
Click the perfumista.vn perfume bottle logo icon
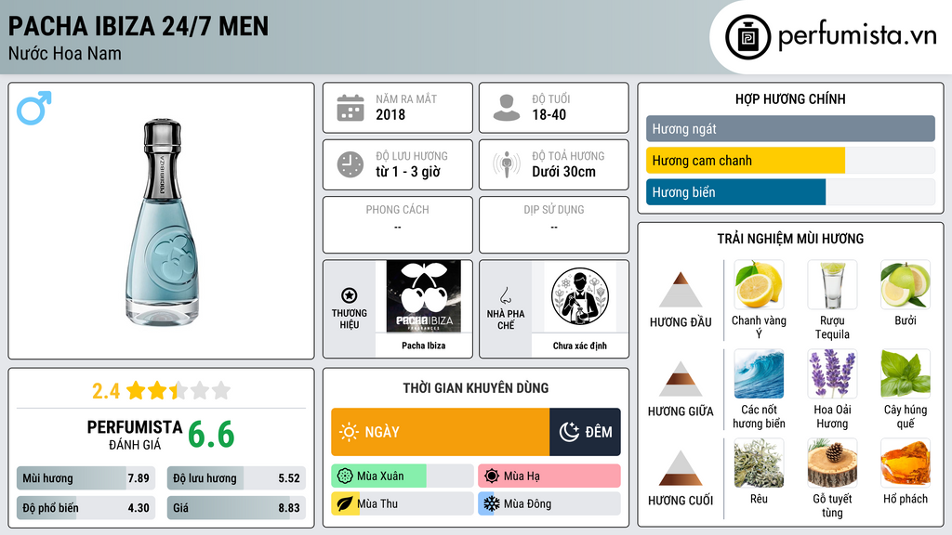click(747, 37)
